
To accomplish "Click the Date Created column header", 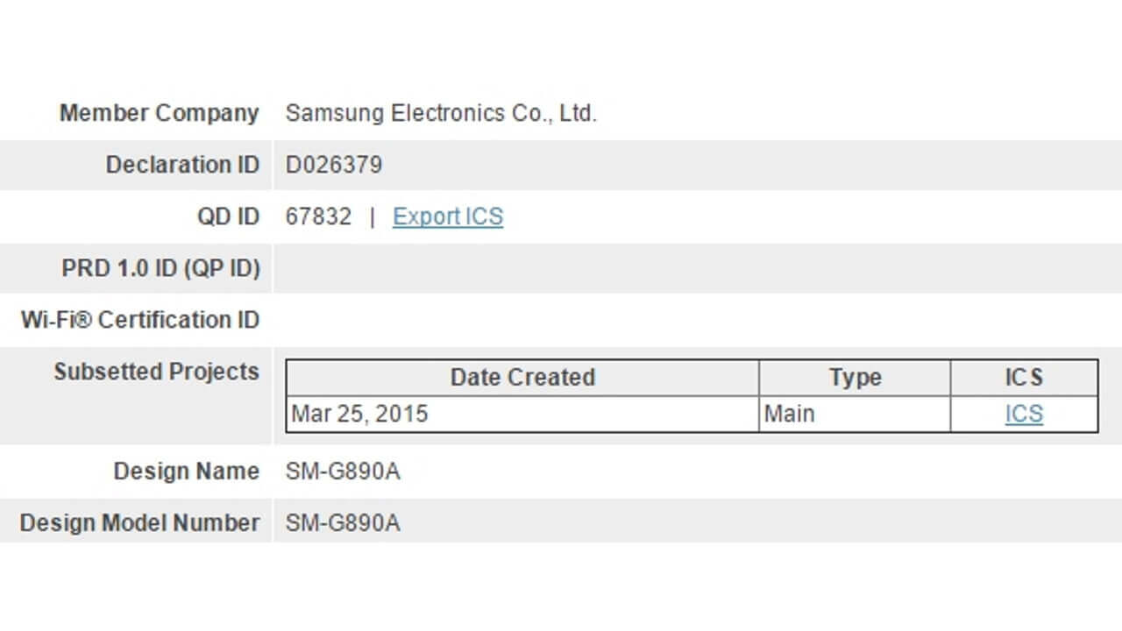I will 522,377.
